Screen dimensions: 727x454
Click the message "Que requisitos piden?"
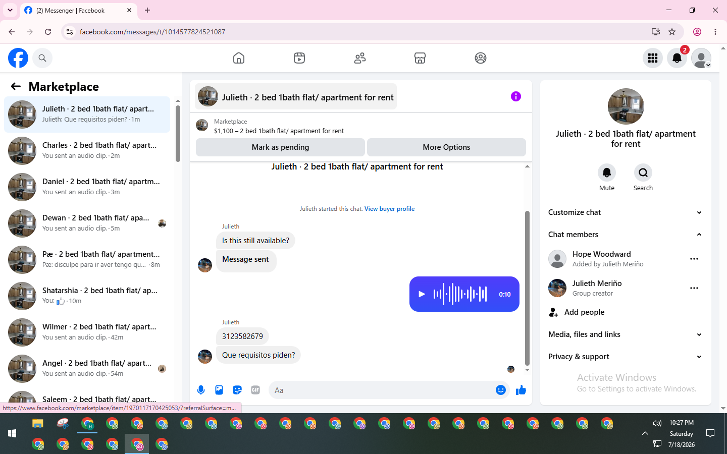pyautogui.click(x=258, y=355)
